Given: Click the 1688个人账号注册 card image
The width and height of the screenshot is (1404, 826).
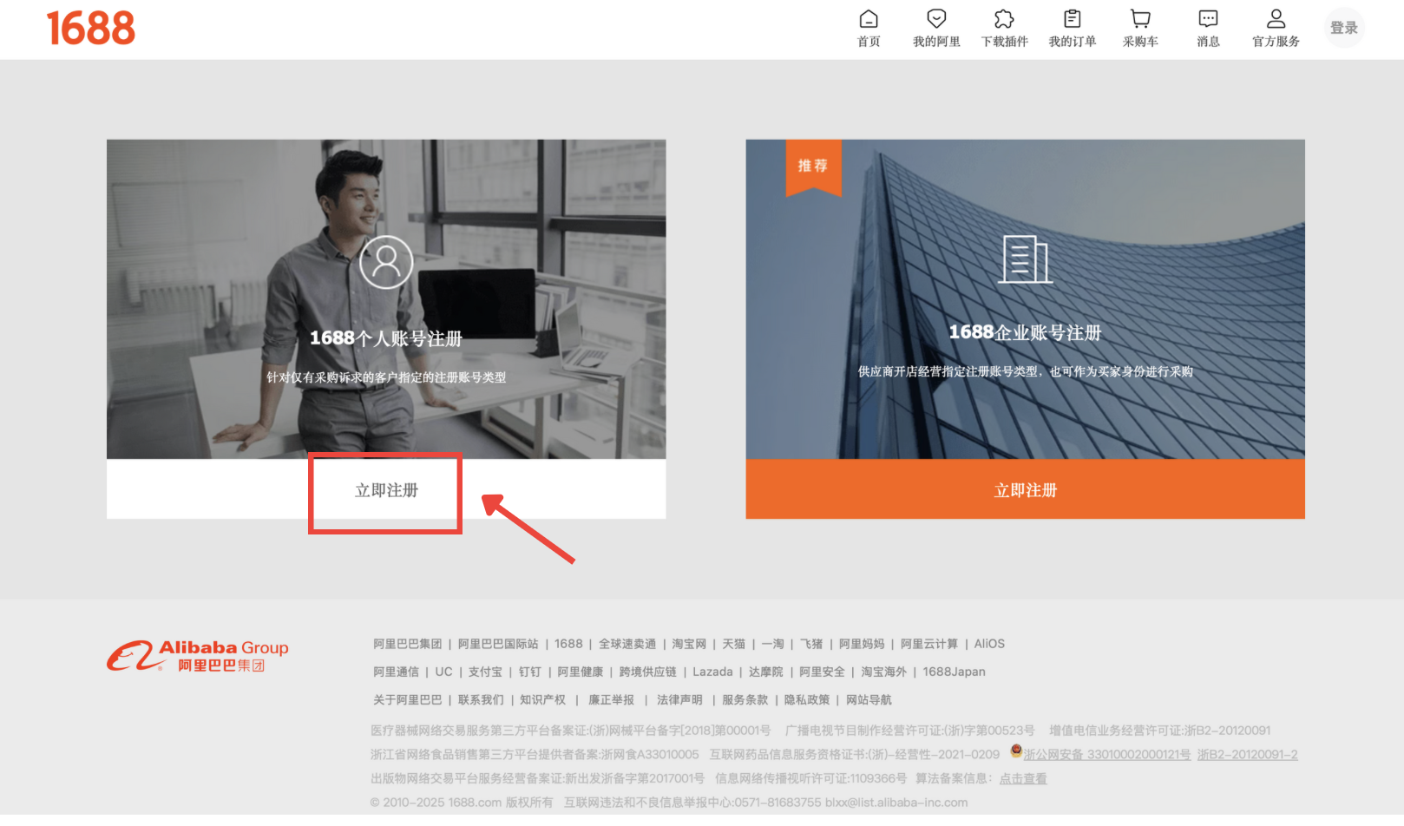Looking at the screenshot, I should coord(386,298).
